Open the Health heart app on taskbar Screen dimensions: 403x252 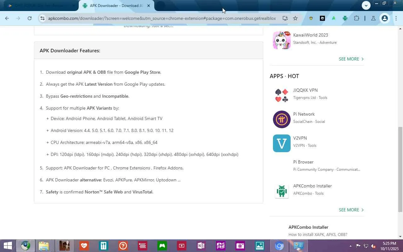[84, 246]
